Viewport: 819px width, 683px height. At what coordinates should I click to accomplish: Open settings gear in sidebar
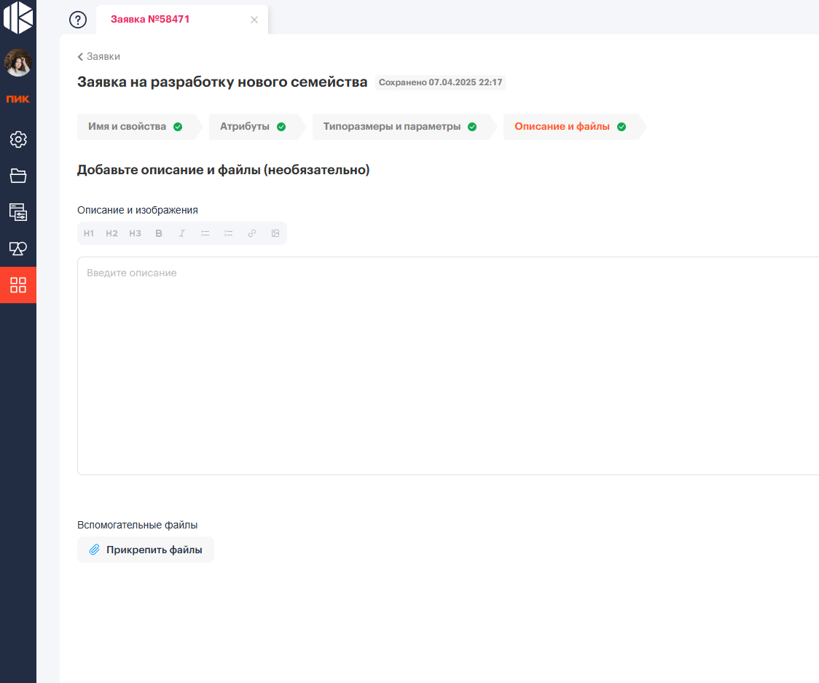pos(18,139)
